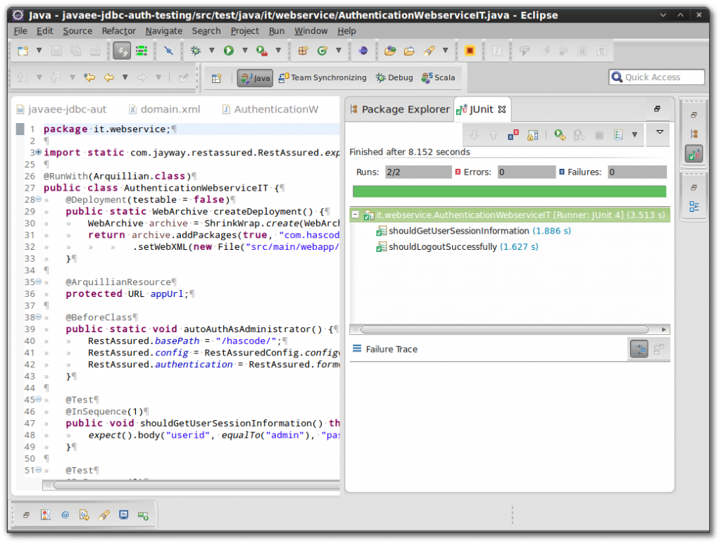Toggle Show Failures Only in JUnit view
This screenshot has height=544, width=721.
click(x=513, y=134)
